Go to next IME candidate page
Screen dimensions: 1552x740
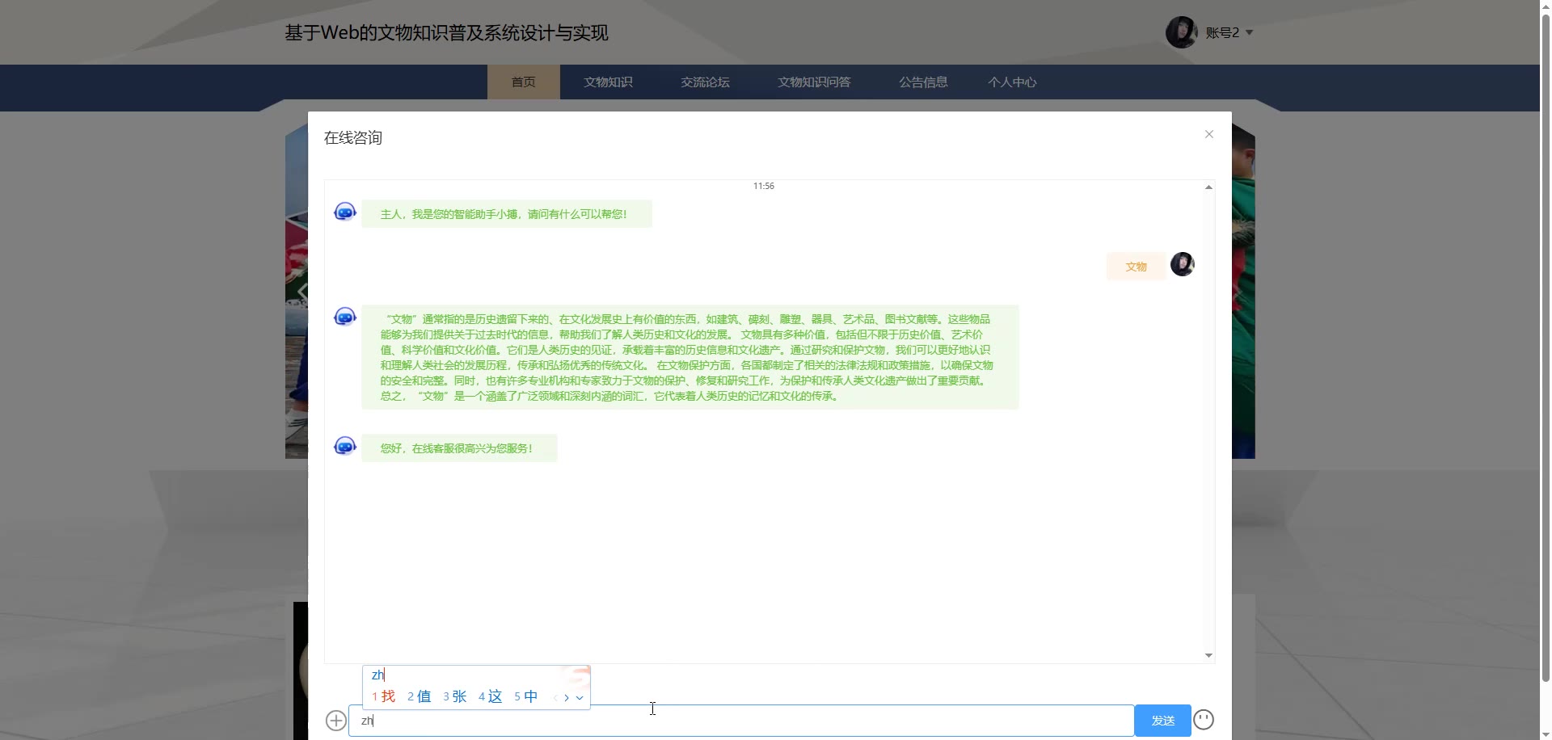click(567, 697)
